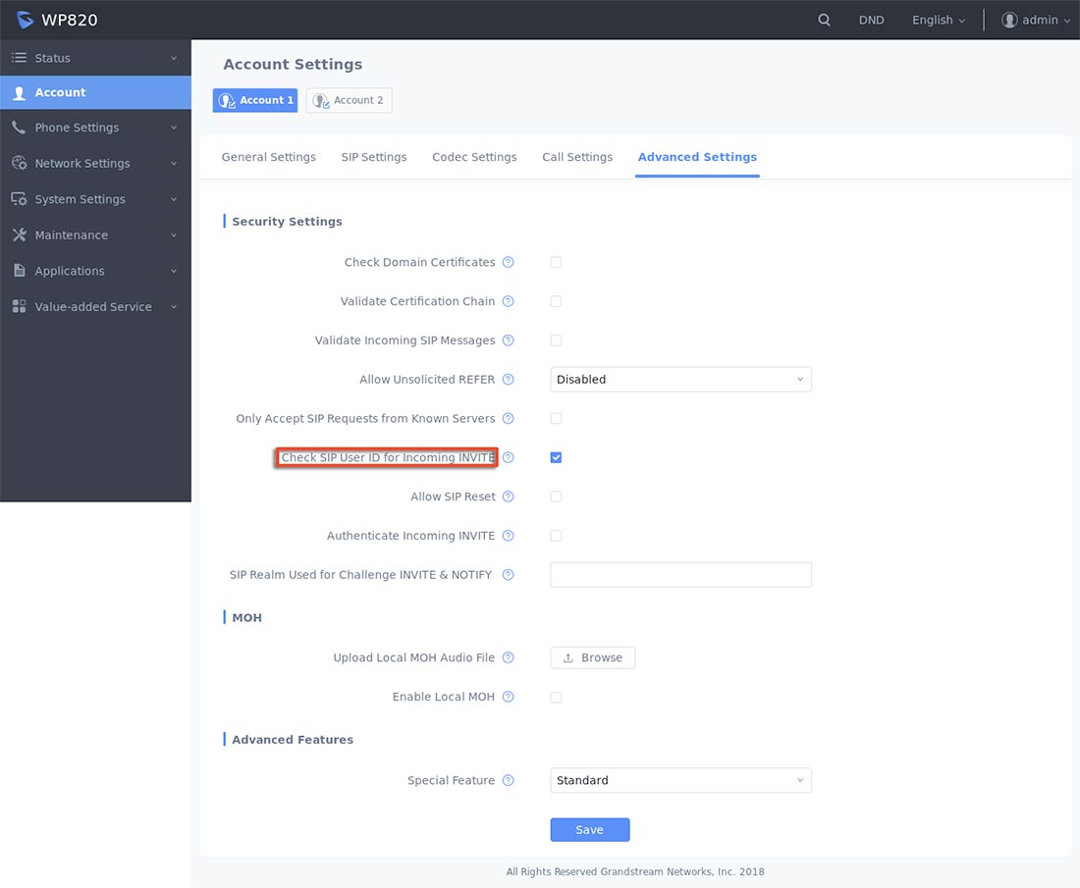Expand the System Settings chevron
The height and width of the screenshot is (888, 1080).
(x=174, y=199)
